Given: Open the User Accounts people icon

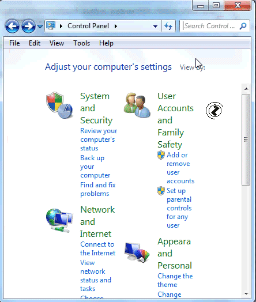Looking at the screenshot, I should pyautogui.click(x=137, y=105).
